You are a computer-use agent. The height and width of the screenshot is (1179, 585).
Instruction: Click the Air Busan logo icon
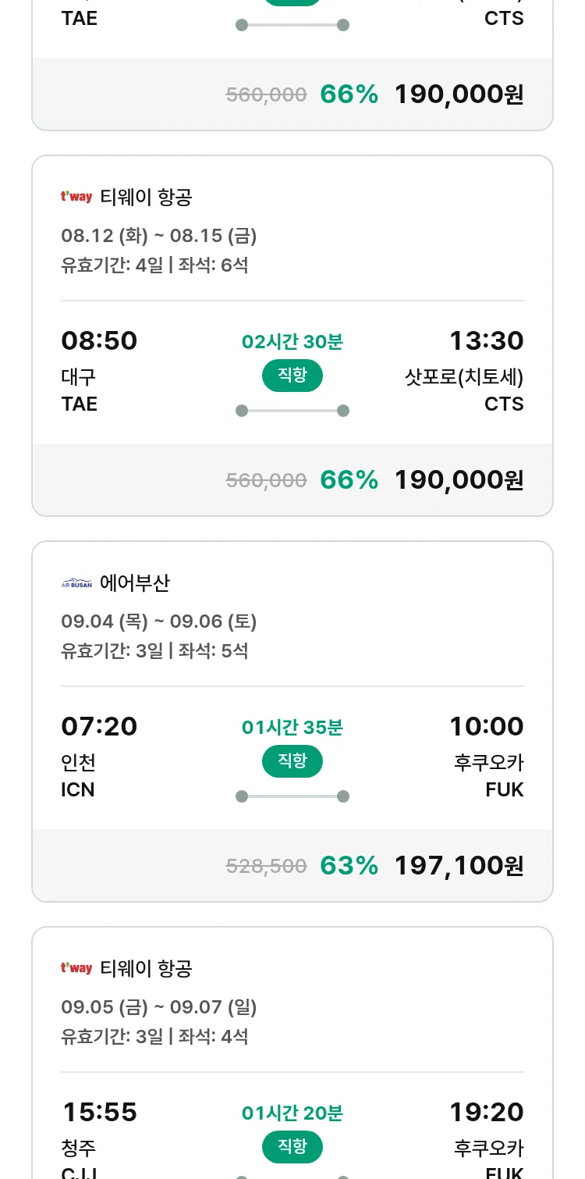76,583
